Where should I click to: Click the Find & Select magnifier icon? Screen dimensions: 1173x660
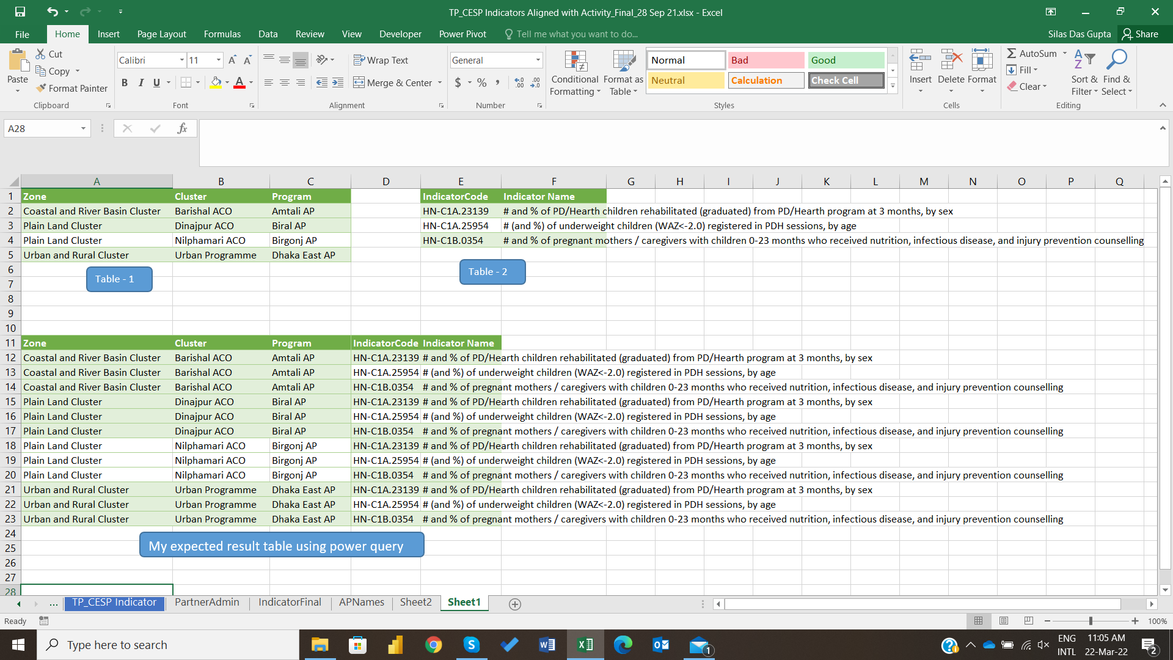point(1117,60)
